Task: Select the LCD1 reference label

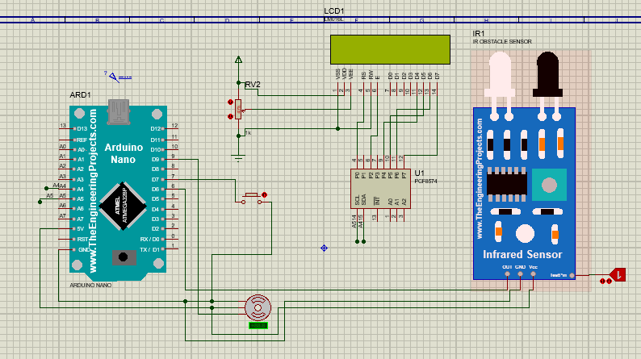Action: [334, 11]
